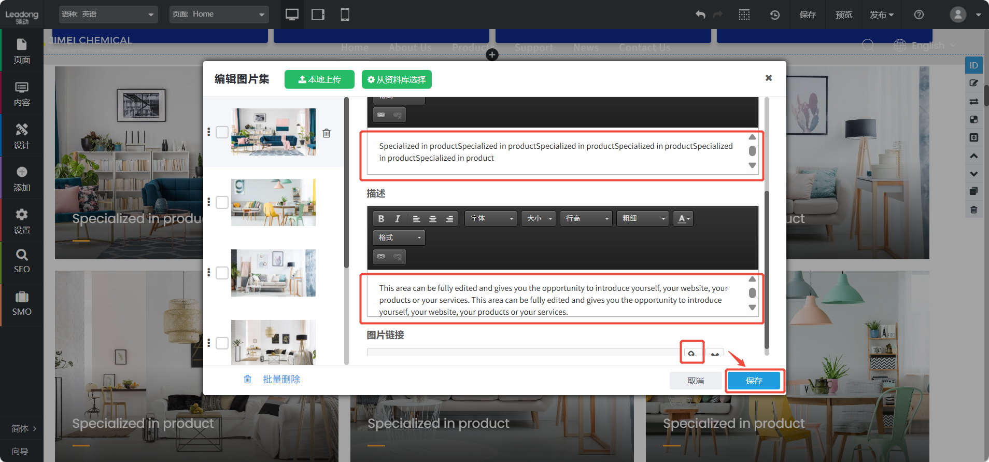Screen dimensions: 989x462
Task: Open the 字体 font dropdown
Action: (x=491, y=219)
